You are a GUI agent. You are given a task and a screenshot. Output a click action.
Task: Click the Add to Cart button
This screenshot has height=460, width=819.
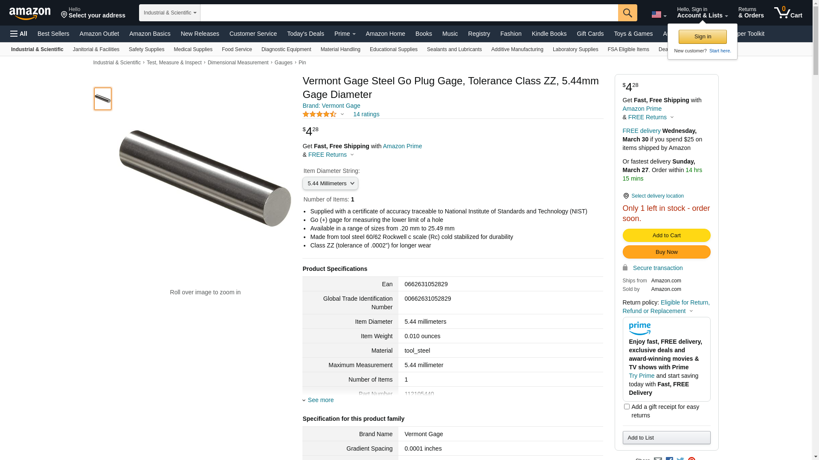666,235
